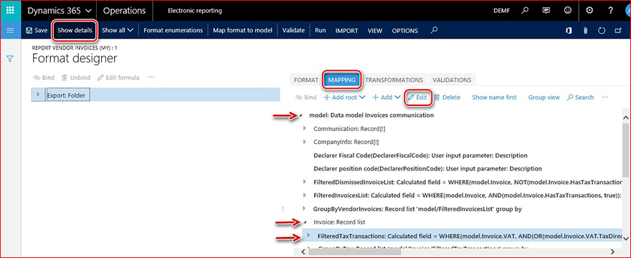This screenshot has height=258, width=631.
Task: Open page in new window icon
Action: click(618, 31)
